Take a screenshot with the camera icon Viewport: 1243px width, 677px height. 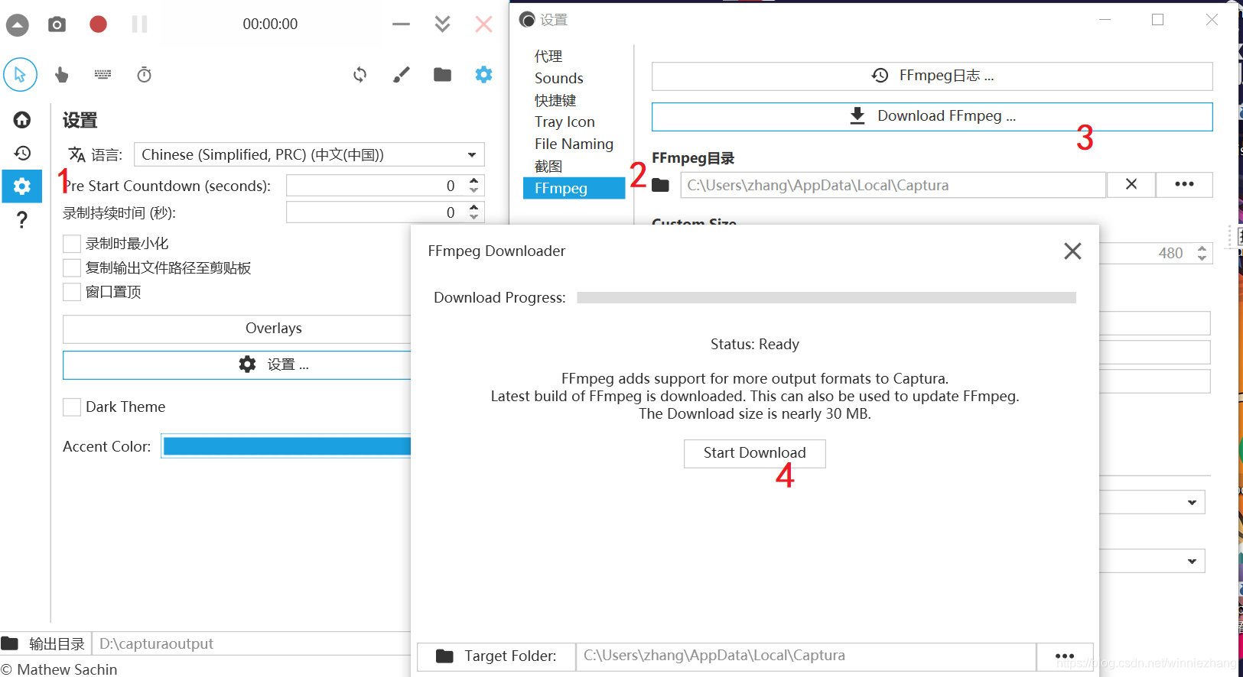click(x=57, y=24)
